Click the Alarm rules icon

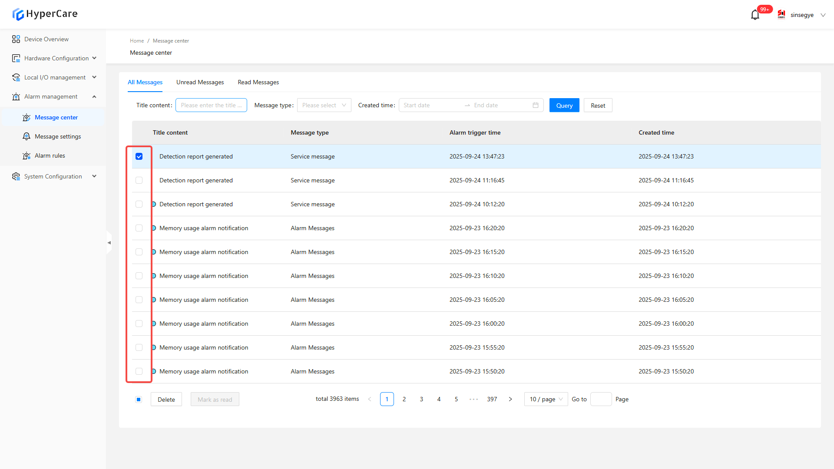[26, 155]
